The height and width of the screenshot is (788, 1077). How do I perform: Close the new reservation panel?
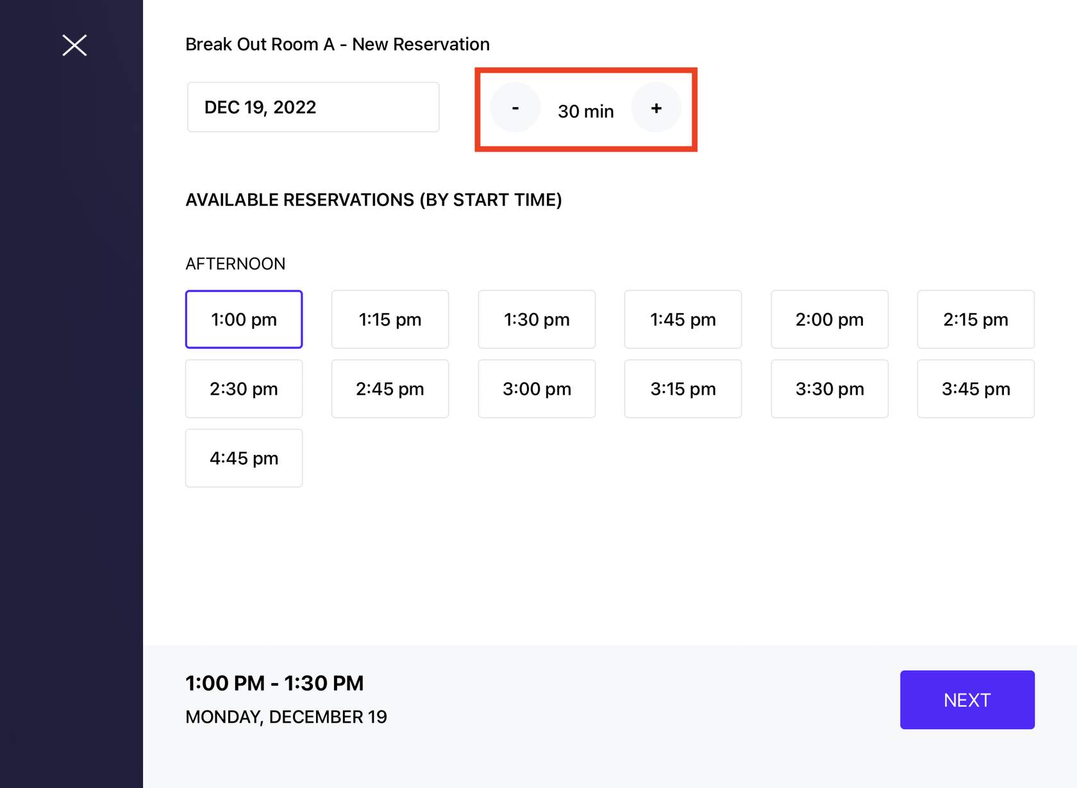(74, 45)
